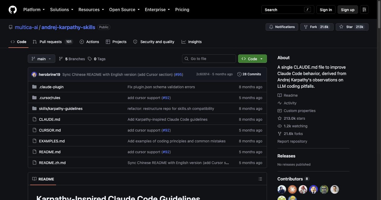Viewport: 381px width, 200px height.
Task: Click the first contributor avatar
Action: tap(282, 189)
